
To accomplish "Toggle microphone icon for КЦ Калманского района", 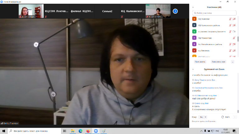I will pyautogui.click(x=230, y=25).
